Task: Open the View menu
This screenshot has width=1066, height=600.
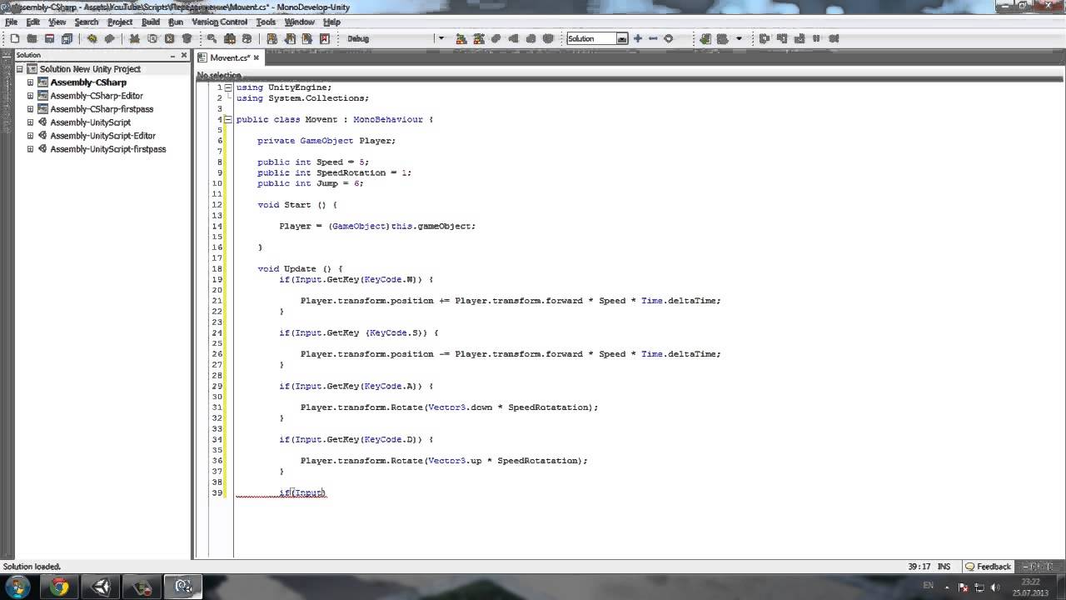Action: 57,22
